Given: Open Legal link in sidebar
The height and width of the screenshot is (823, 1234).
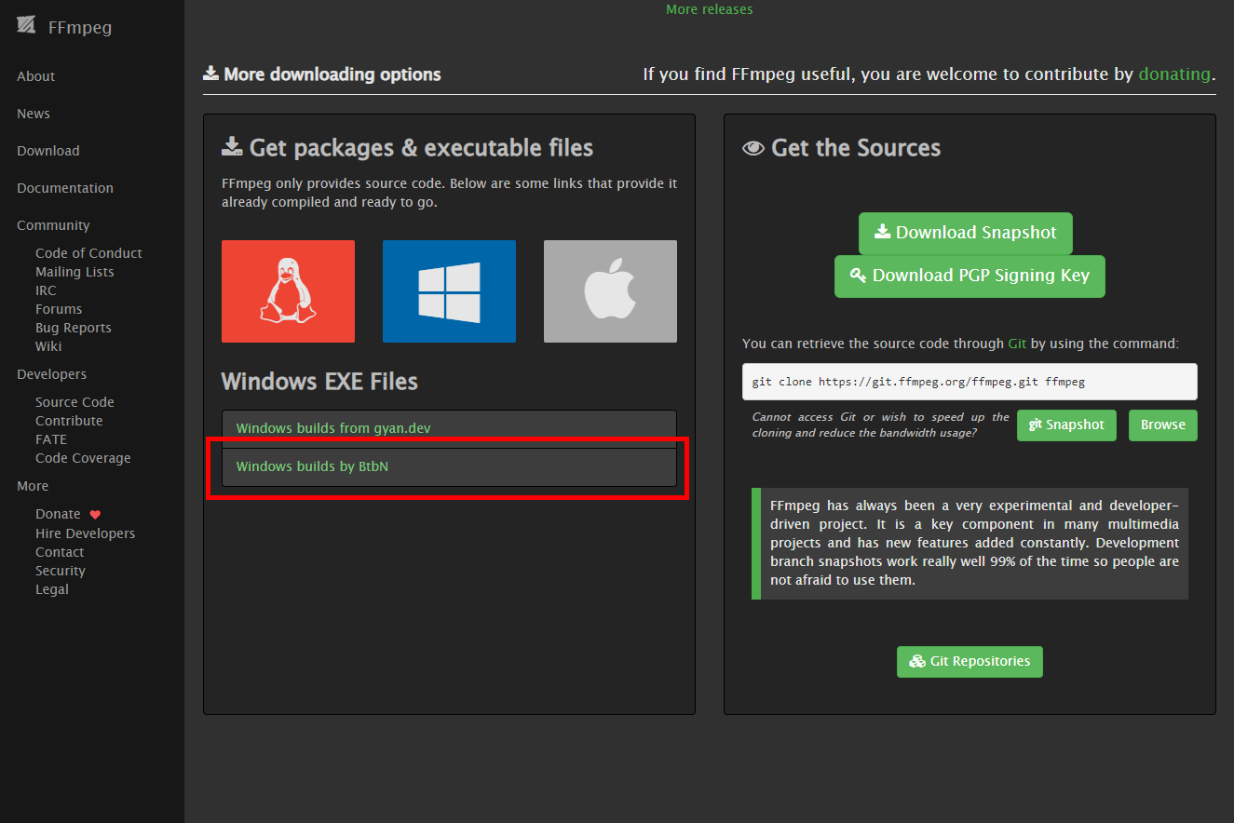Looking at the screenshot, I should pos(52,589).
